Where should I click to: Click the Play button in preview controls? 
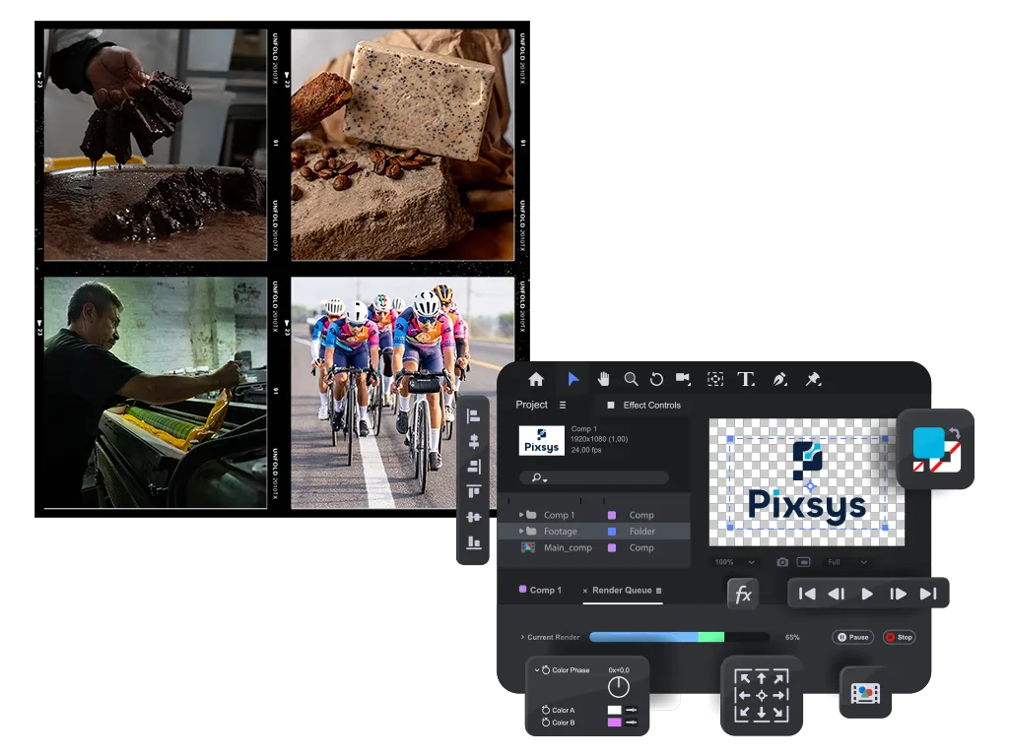coord(867,594)
